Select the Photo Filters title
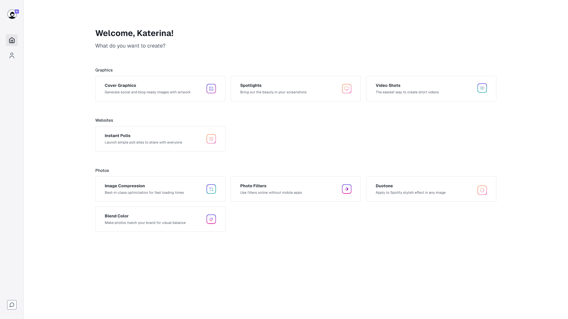This screenshot has height=319, width=568. pyautogui.click(x=253, y=186)
